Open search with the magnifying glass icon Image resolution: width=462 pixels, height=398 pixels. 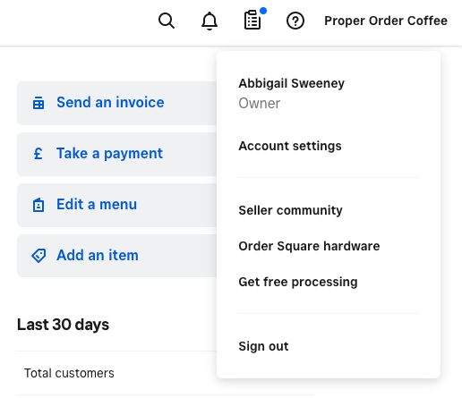point(167,21)
